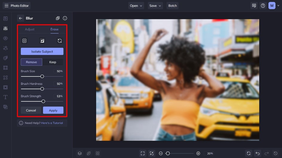Click the Brush Hardness 50% value field
The width and height of the screenshot is (282, 158).
click(59, 84)
